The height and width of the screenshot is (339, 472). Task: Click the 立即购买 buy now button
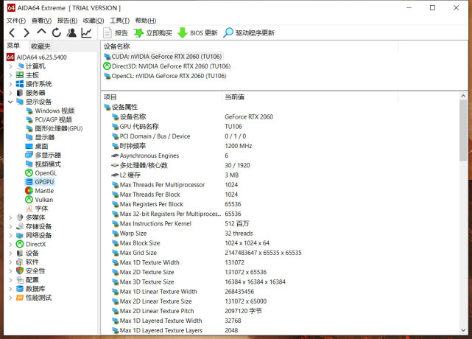[152, 33]
